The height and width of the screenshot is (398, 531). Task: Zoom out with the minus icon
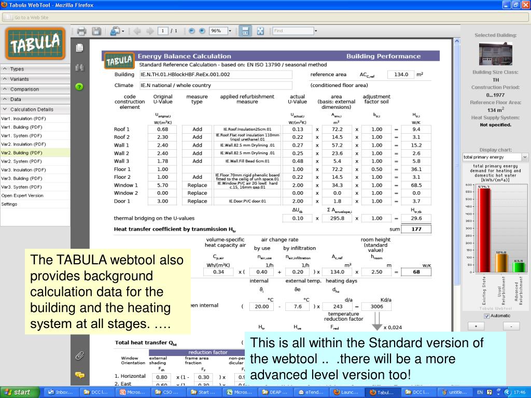pos(192,31)
